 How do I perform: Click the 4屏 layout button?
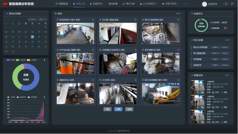[107, 109]
